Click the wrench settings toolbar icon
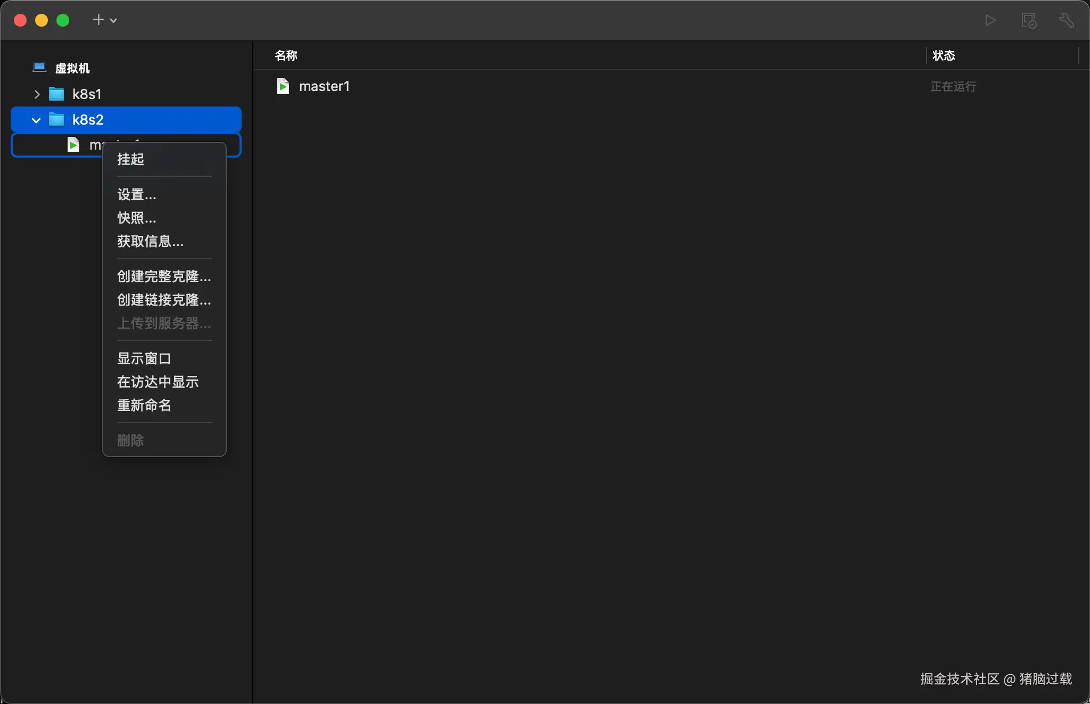Image resolution: width=1090 pixels, height=704 pixels. point(1066,21)
